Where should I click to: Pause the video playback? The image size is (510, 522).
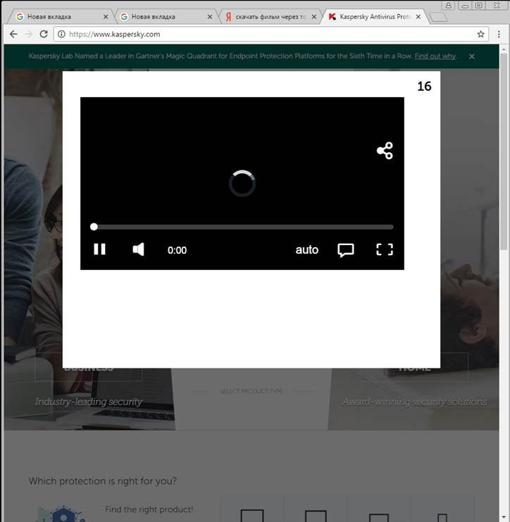point(99,249)
